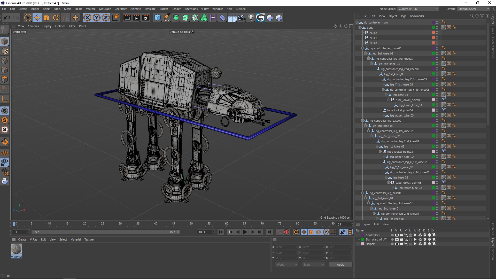Image resolution: width=496 pixels, height=279 pixels.
Task: Collapse the rig_controller_leg_base03 node
Action: click(x=363, y=48)
